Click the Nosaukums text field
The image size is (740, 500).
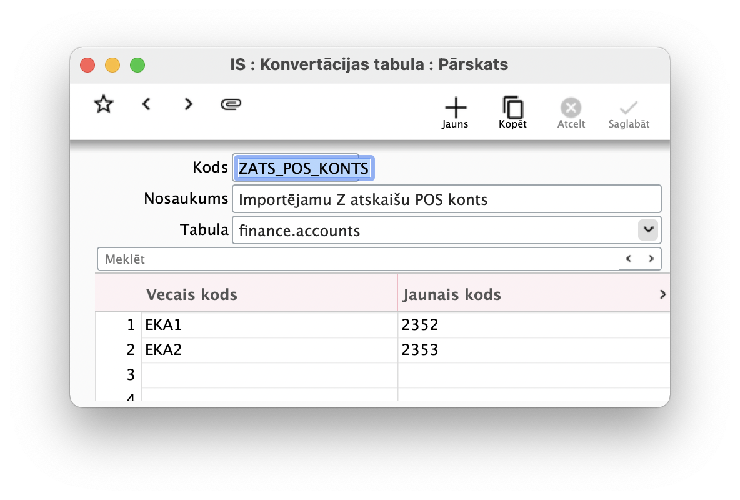[446, 199]
